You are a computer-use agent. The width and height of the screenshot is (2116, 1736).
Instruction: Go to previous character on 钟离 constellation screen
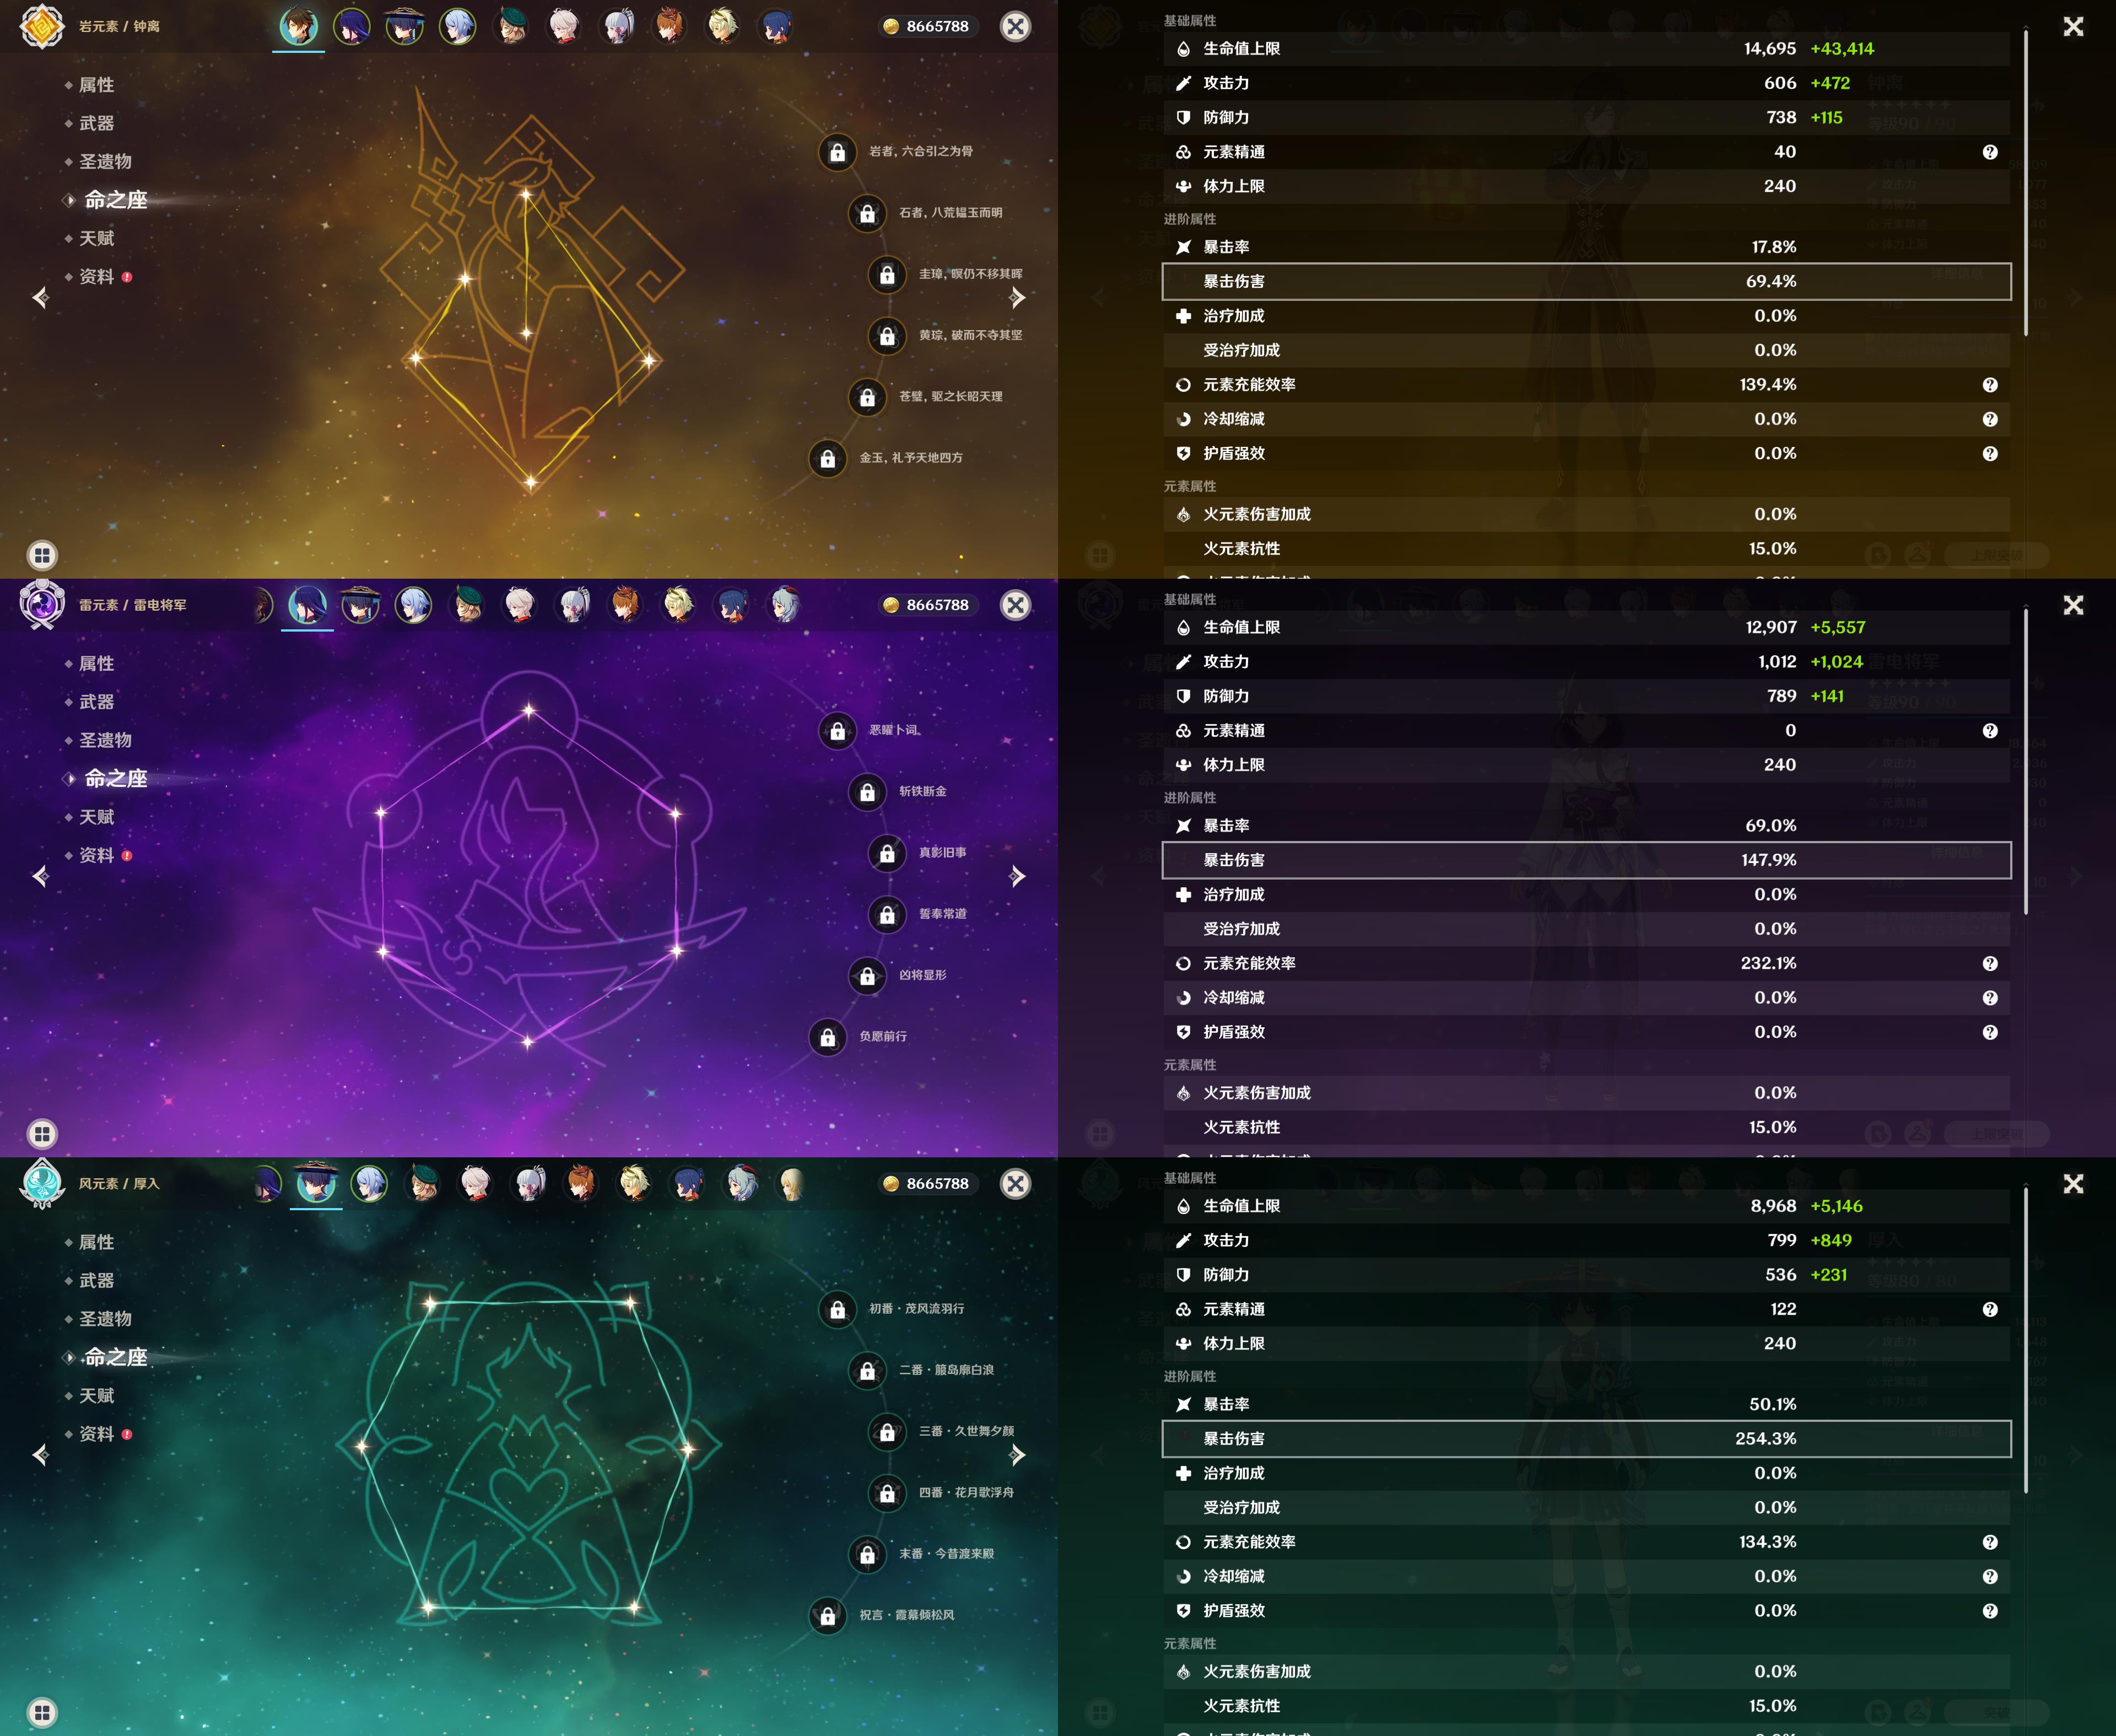pyautogui.click(x=40, y=297)
